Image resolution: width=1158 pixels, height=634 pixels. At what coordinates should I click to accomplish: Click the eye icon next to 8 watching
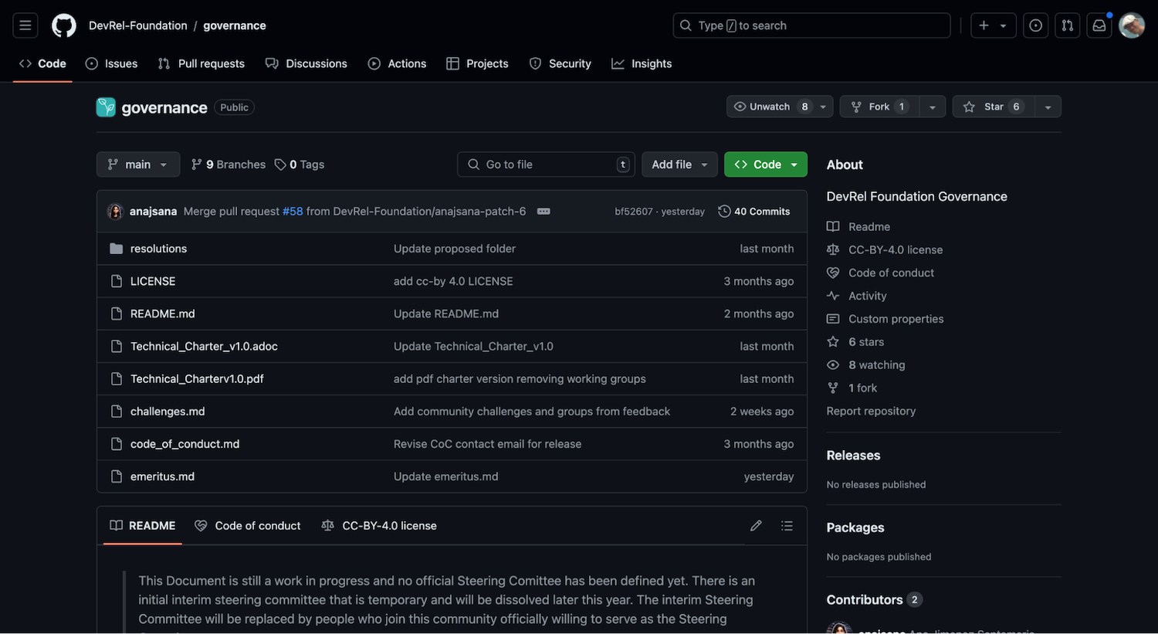click(x=833, y=365)
